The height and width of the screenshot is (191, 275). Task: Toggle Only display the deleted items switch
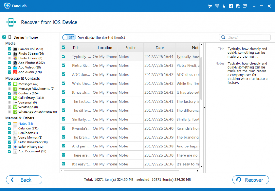click(69, 37)
